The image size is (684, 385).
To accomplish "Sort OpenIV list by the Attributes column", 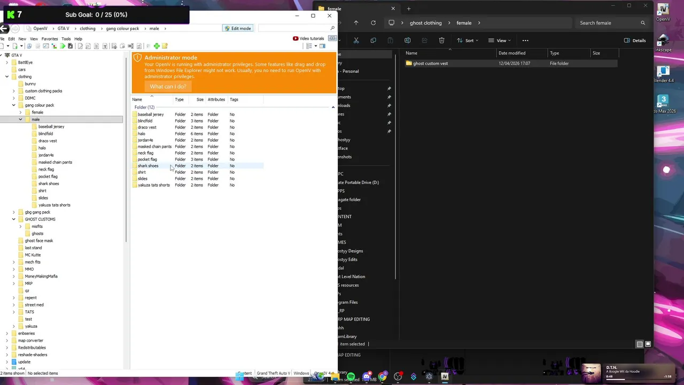I will pyautogui.click(x=216, y=99).
